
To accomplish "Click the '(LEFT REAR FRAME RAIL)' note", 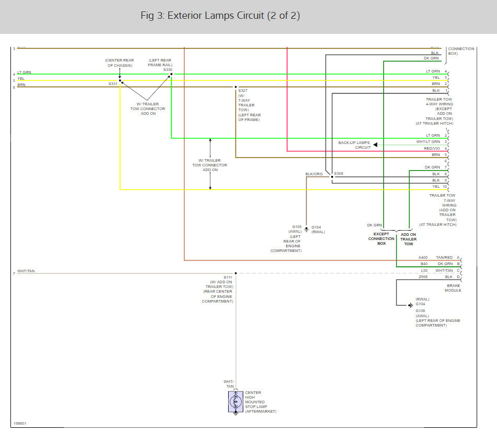I will 160,63.
